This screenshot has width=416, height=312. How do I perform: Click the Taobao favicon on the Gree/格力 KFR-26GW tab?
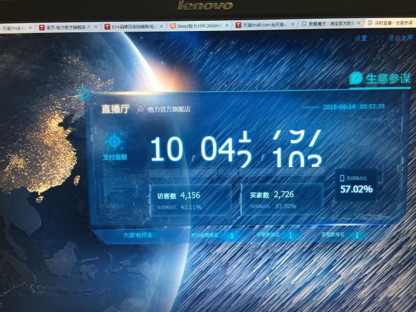point(173,26)
